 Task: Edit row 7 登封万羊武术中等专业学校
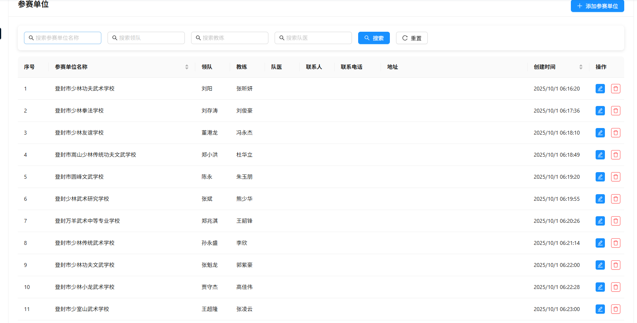click(600, 221)
